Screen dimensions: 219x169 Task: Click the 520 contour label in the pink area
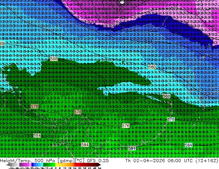(174, 7)
